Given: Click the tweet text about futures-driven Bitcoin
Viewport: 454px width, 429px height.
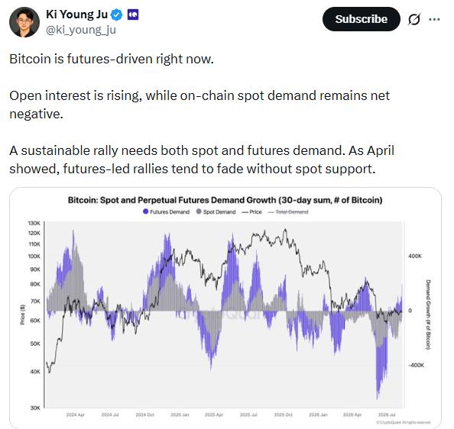Looking at the screenshot, I should [x=112, y=59].
